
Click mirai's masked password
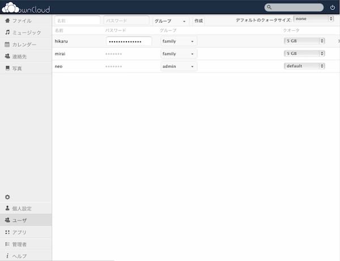pos(114,54)
